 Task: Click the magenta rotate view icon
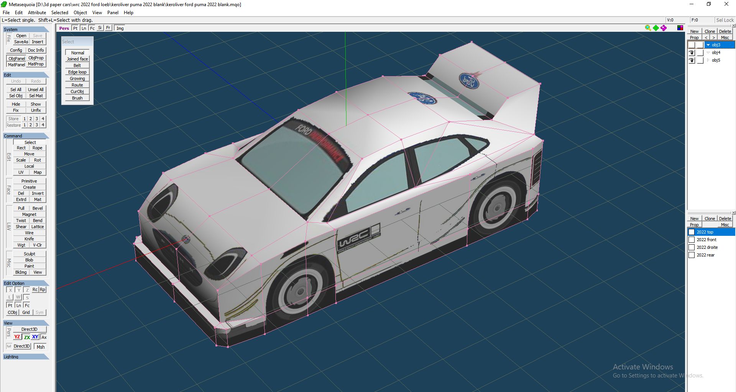[x=664, y=28]
